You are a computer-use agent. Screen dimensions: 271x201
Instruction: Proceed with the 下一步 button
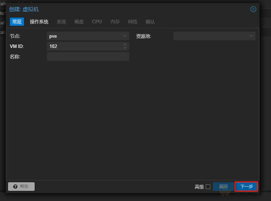pos(246,187)
